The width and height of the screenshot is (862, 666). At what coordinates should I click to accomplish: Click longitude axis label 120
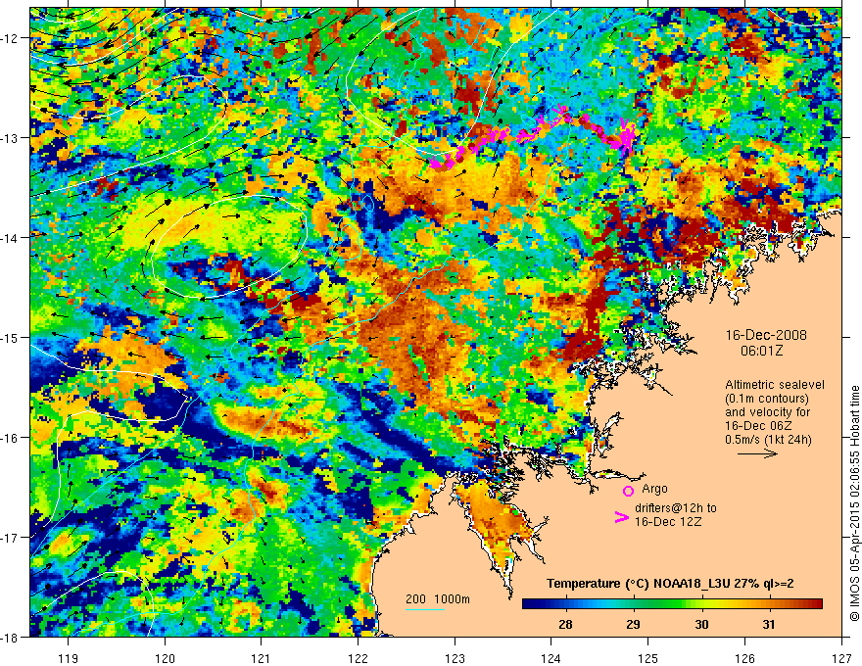point(165,658)
